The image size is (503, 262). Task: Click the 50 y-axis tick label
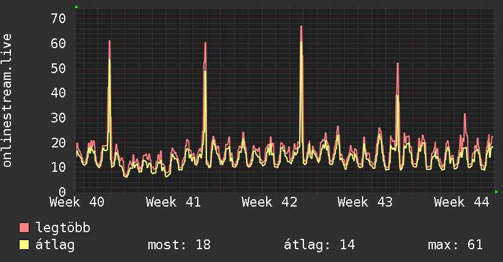[x=59, y=68]
